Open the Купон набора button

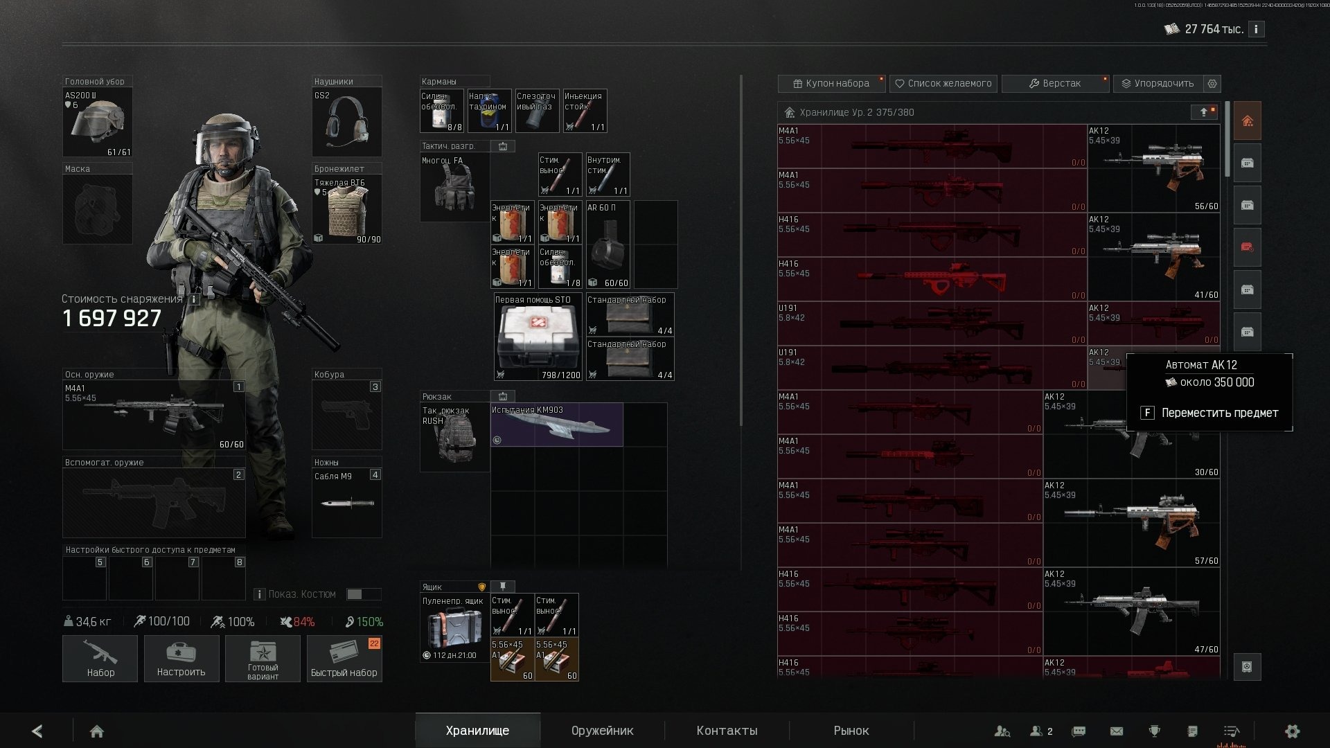831,83
